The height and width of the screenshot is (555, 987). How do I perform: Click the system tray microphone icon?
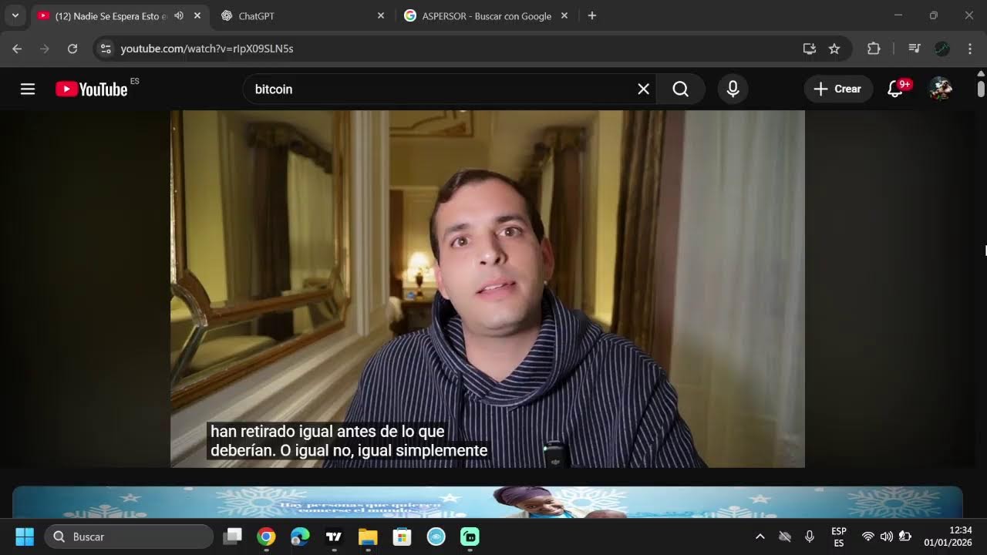pyautogui.click(x=809, y=536)
